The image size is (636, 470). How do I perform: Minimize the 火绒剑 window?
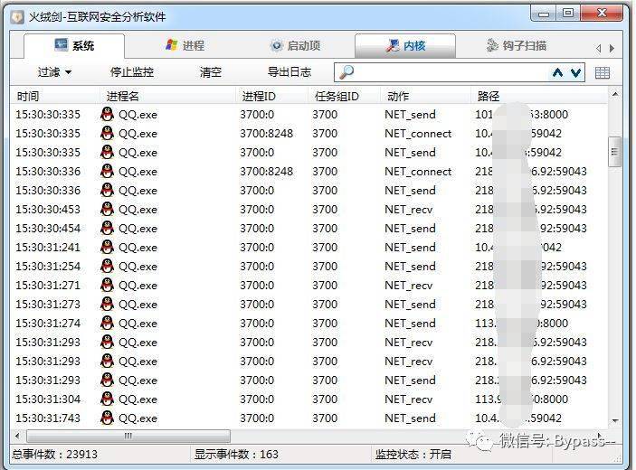[544, 14]
